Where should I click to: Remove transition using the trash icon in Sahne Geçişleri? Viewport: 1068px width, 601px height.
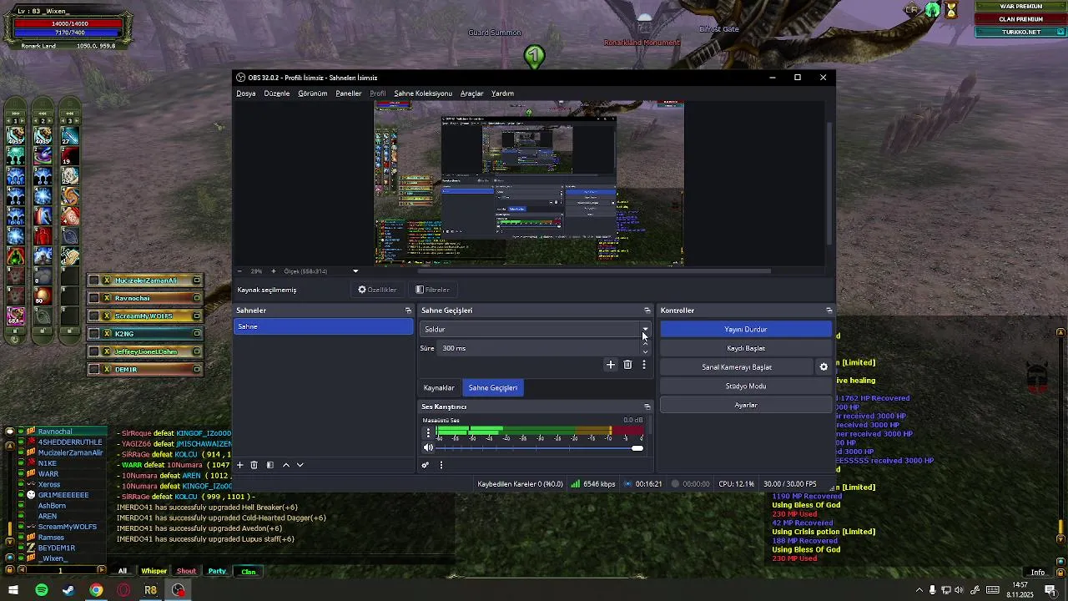[627, 365]
